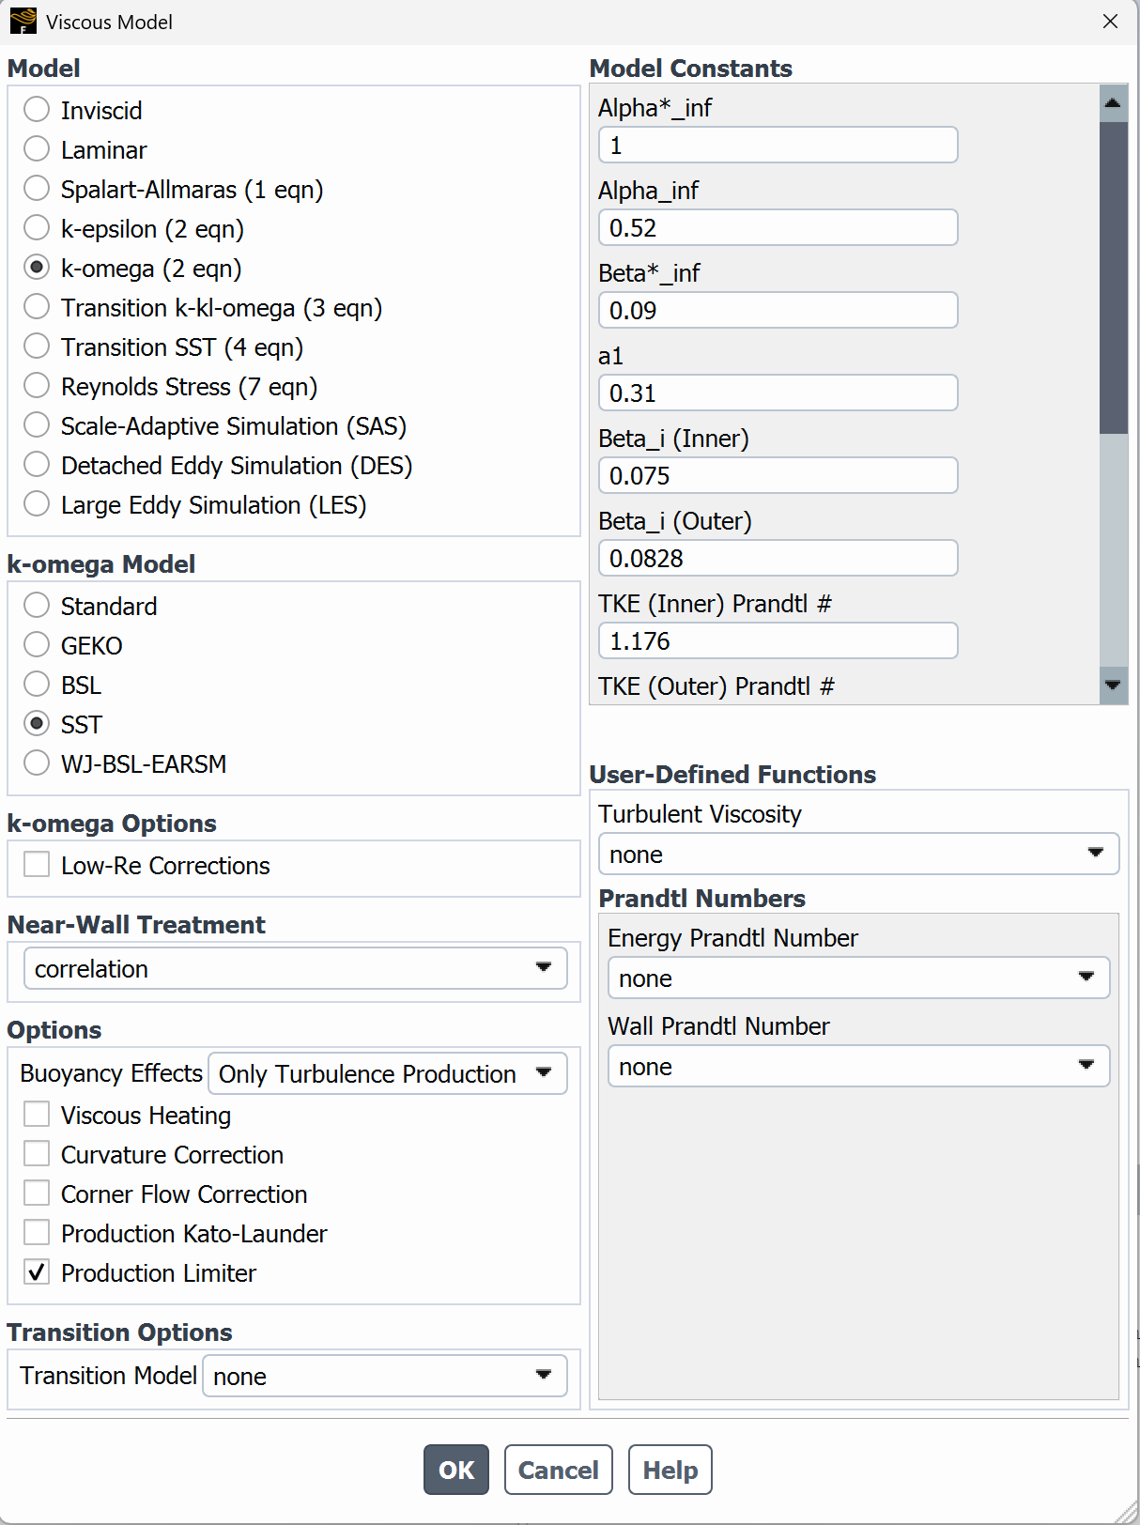The image size is (1140, 1525).
Task: Open Transition Model dropdown
Action: [x=385, y=1376]
